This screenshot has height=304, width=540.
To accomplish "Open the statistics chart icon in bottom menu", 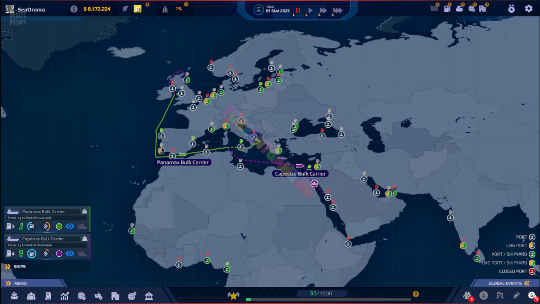I will [x=64, y=296].
